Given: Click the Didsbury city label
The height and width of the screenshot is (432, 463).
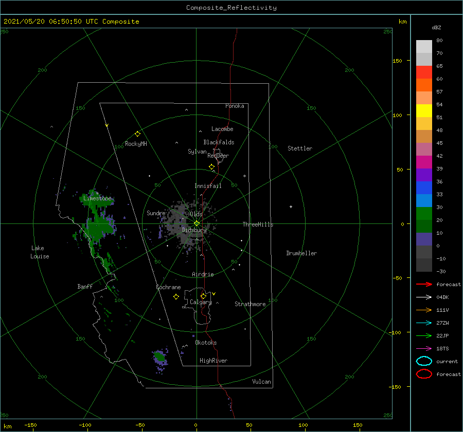Looking at the screenshot, I should 194,230.
